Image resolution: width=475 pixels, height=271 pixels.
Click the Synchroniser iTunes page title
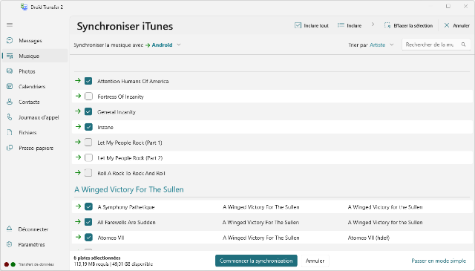(x=125, y=26)
